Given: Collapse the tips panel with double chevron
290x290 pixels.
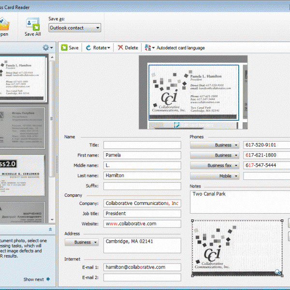Looking at the screenshot, I should (50, 229).
